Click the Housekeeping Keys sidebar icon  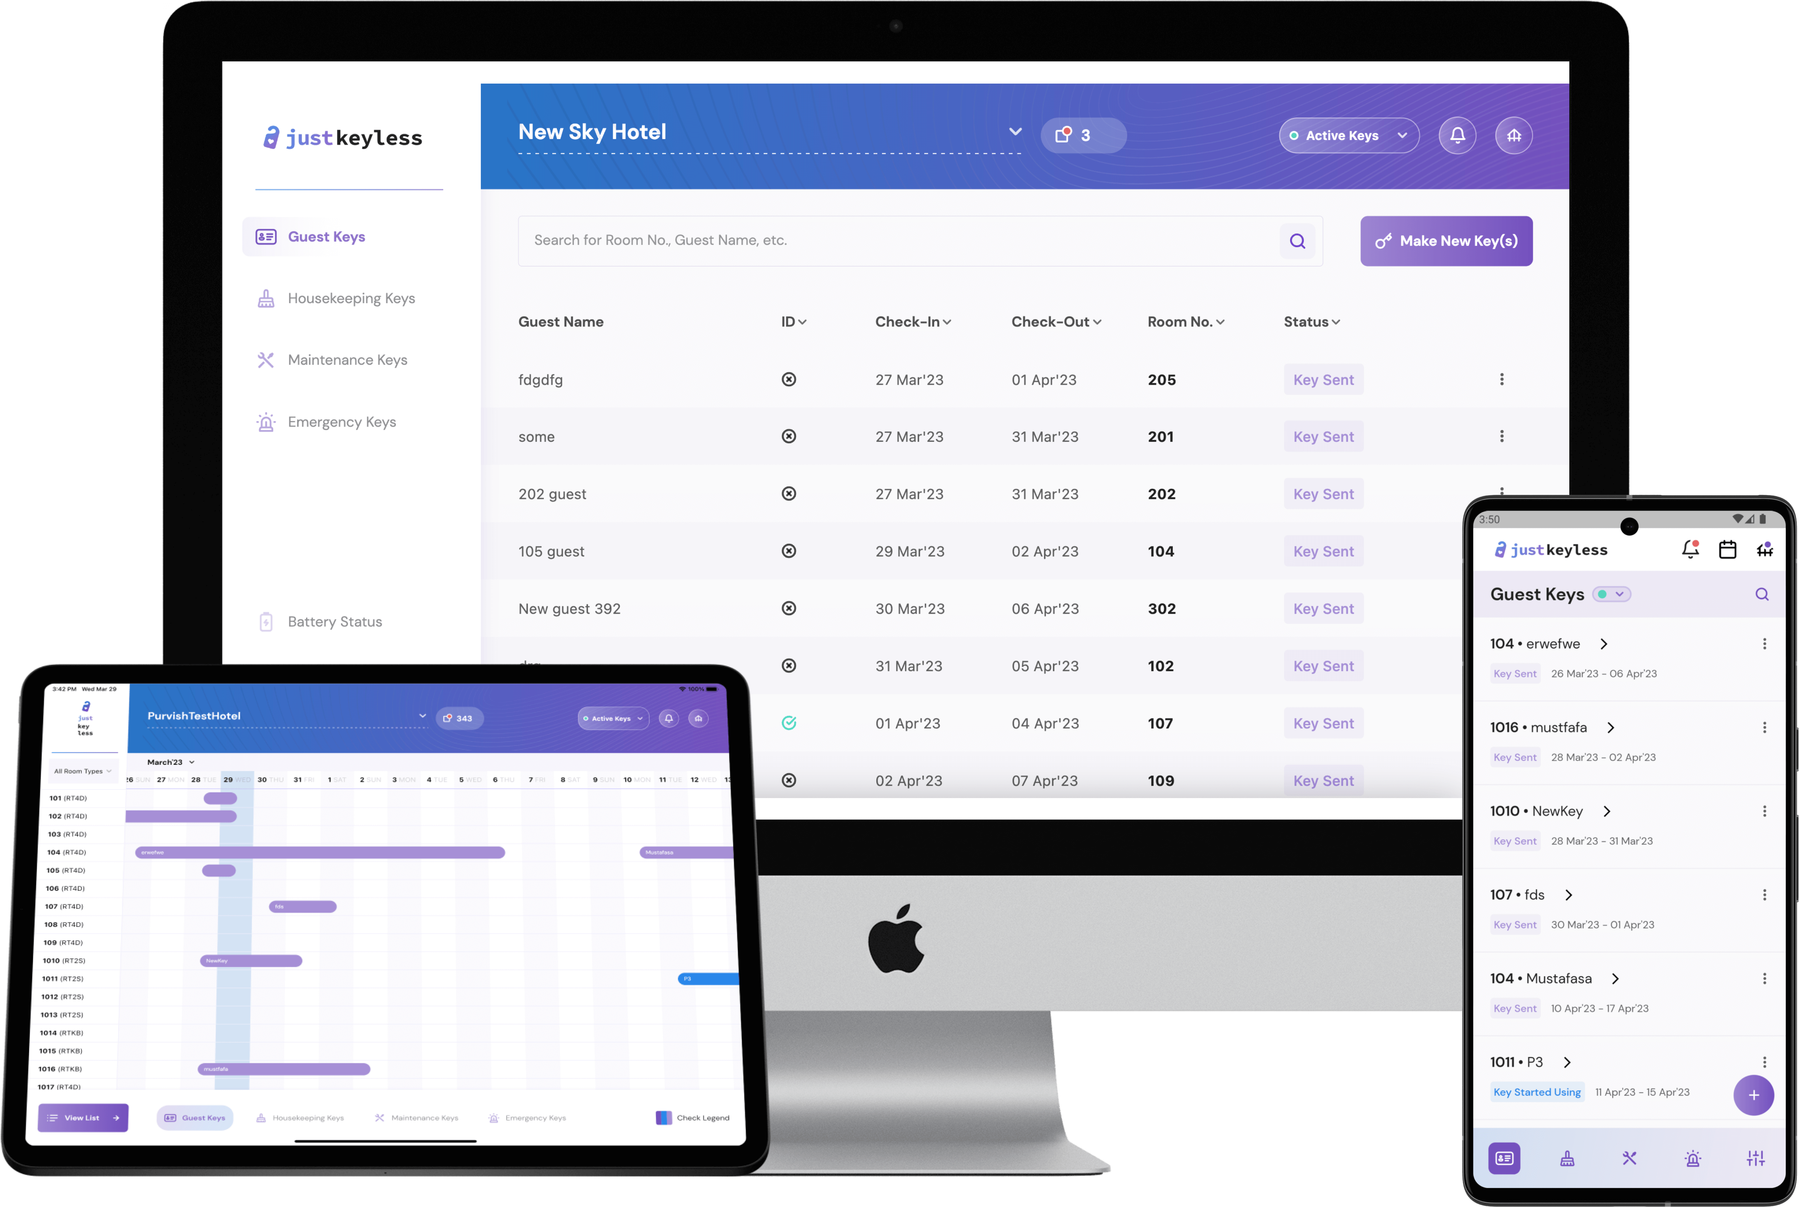pyautogui.click(x=266, y=298)
